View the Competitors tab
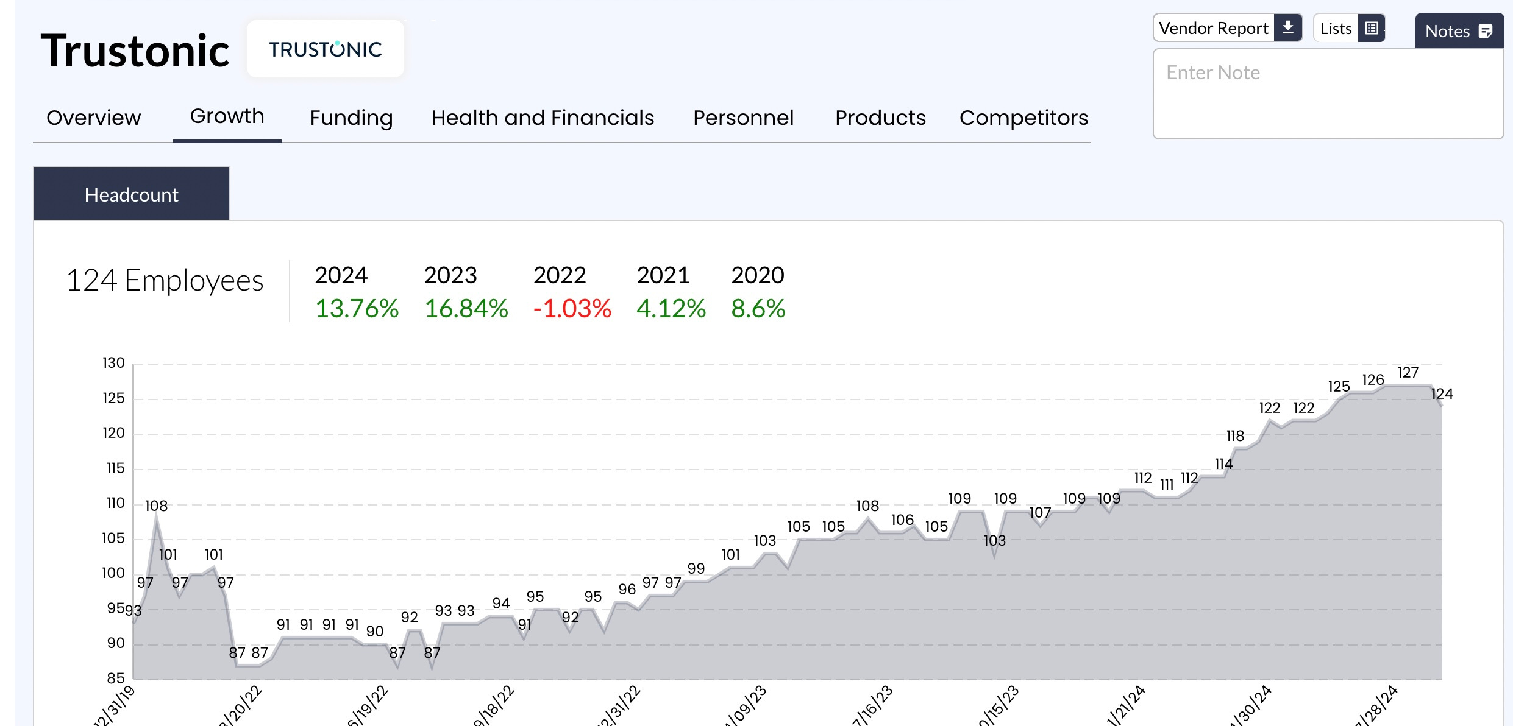 click(1023, 118)
